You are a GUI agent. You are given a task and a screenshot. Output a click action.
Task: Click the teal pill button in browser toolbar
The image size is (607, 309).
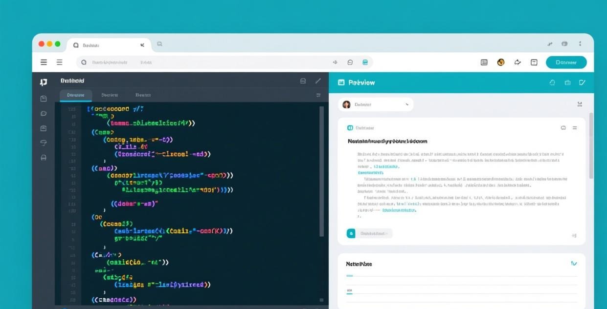[566, 62]
